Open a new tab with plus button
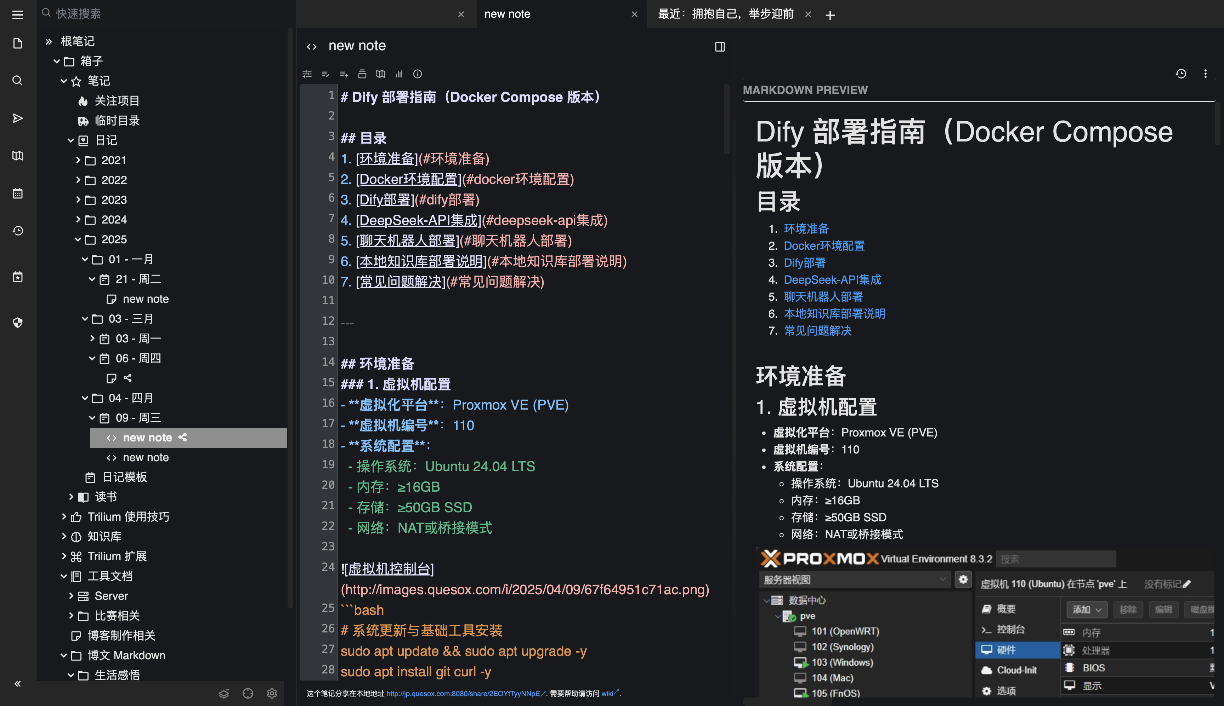This screenshot has height=706, width=1224. 830,15
